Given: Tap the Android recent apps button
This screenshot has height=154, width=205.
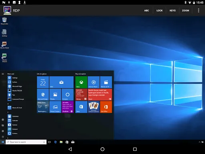Looking at the screenshot, I should 135,149.
